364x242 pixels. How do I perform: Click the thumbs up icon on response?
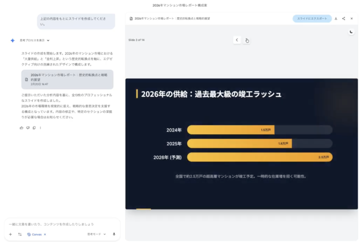click(x=21, y=128)
